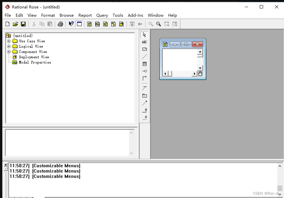Expand the Use Case View node
284x198 pixels.
pyautogui.click(x=9, y=41)
